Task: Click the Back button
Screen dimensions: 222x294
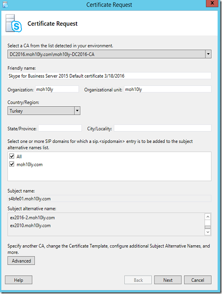Action: pos(138,280)
